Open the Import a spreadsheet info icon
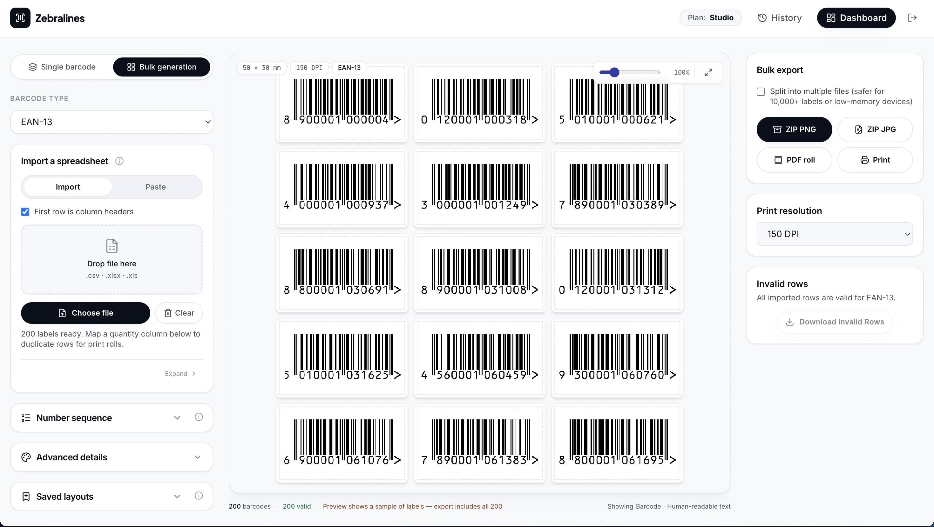The height and width of the screenshot is (527, 934). point(119,161)
